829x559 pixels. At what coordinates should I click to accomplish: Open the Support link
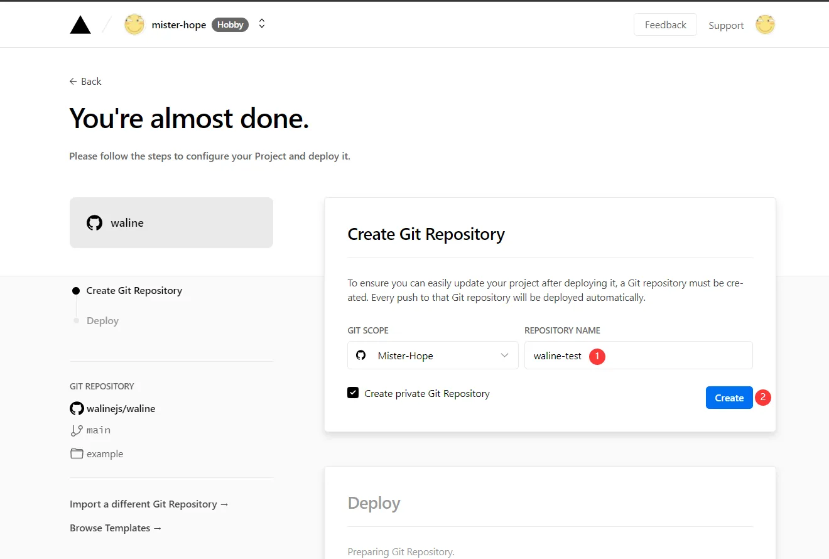coord(726,26)
